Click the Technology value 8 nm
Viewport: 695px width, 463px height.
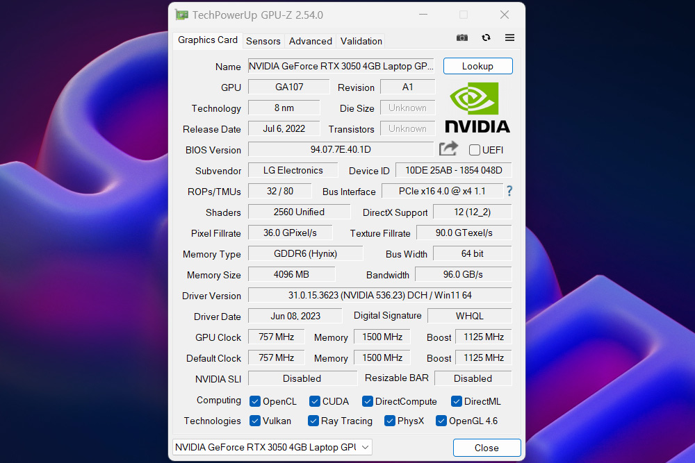(x=284, y=108)
